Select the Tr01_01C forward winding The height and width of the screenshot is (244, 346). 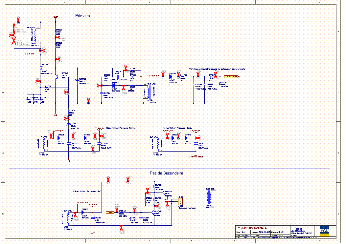tap(149, 92)
